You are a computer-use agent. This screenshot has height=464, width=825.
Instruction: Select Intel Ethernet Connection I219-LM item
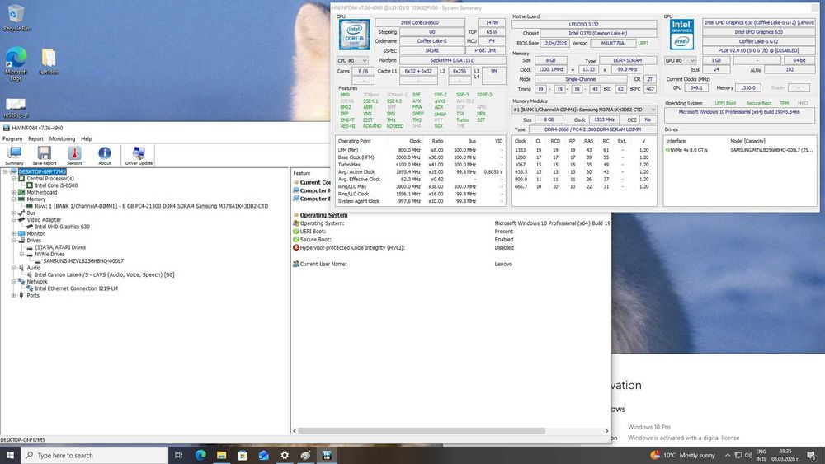(x=76, y=288)
